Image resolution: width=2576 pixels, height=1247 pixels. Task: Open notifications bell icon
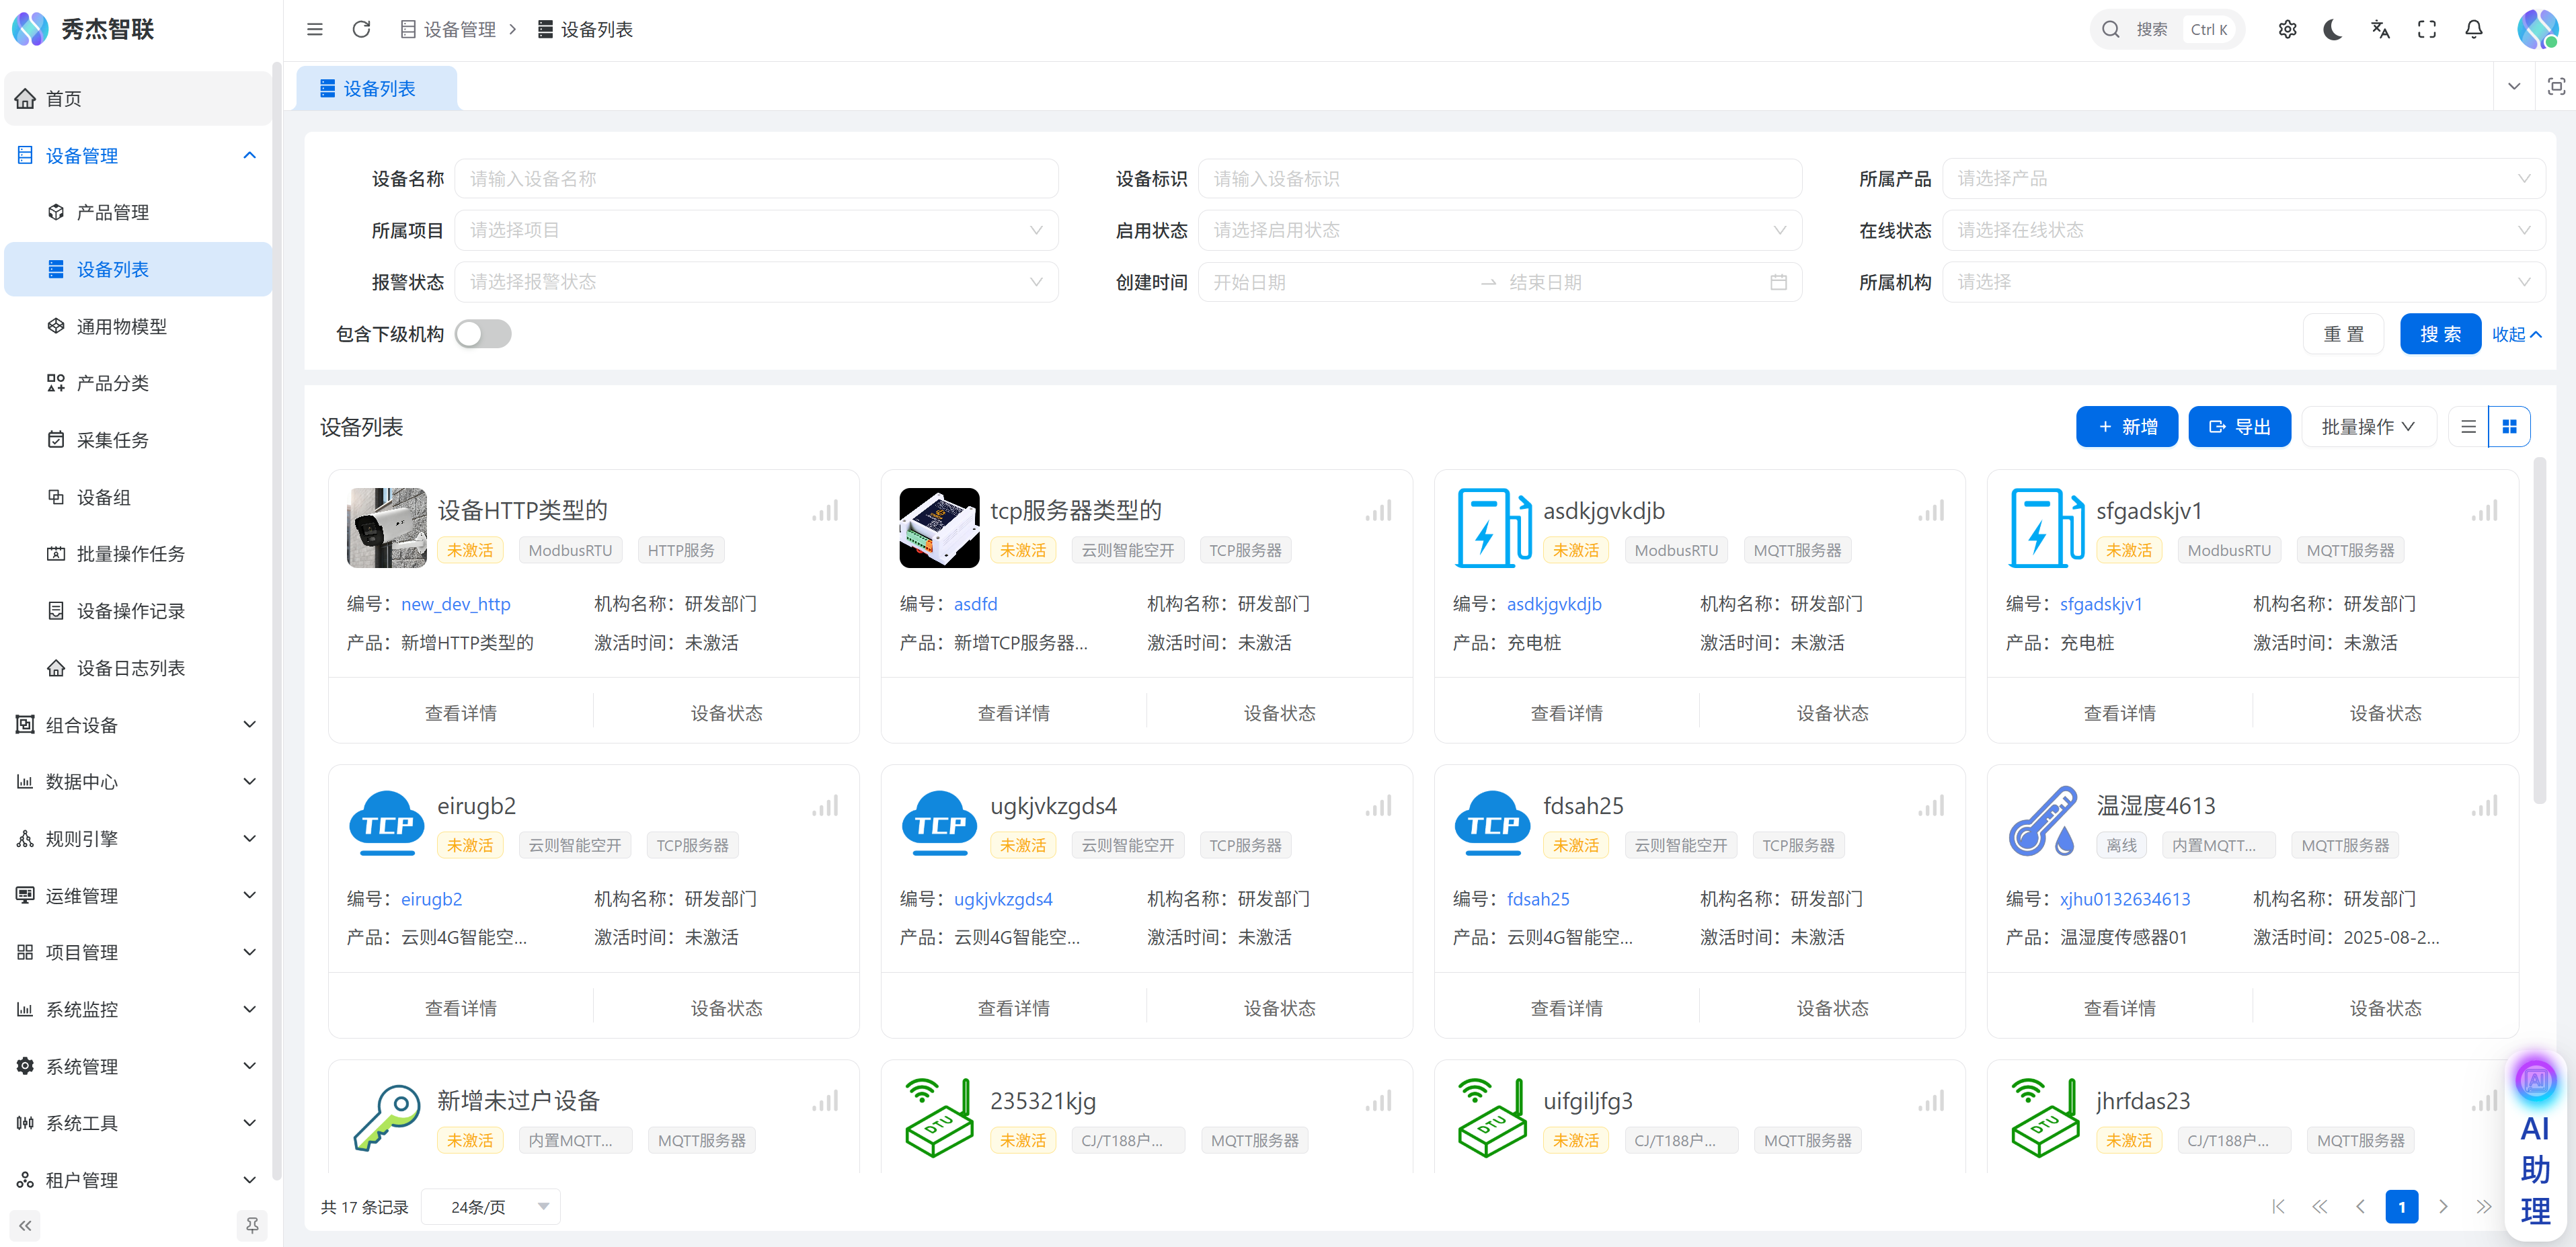2473,29
